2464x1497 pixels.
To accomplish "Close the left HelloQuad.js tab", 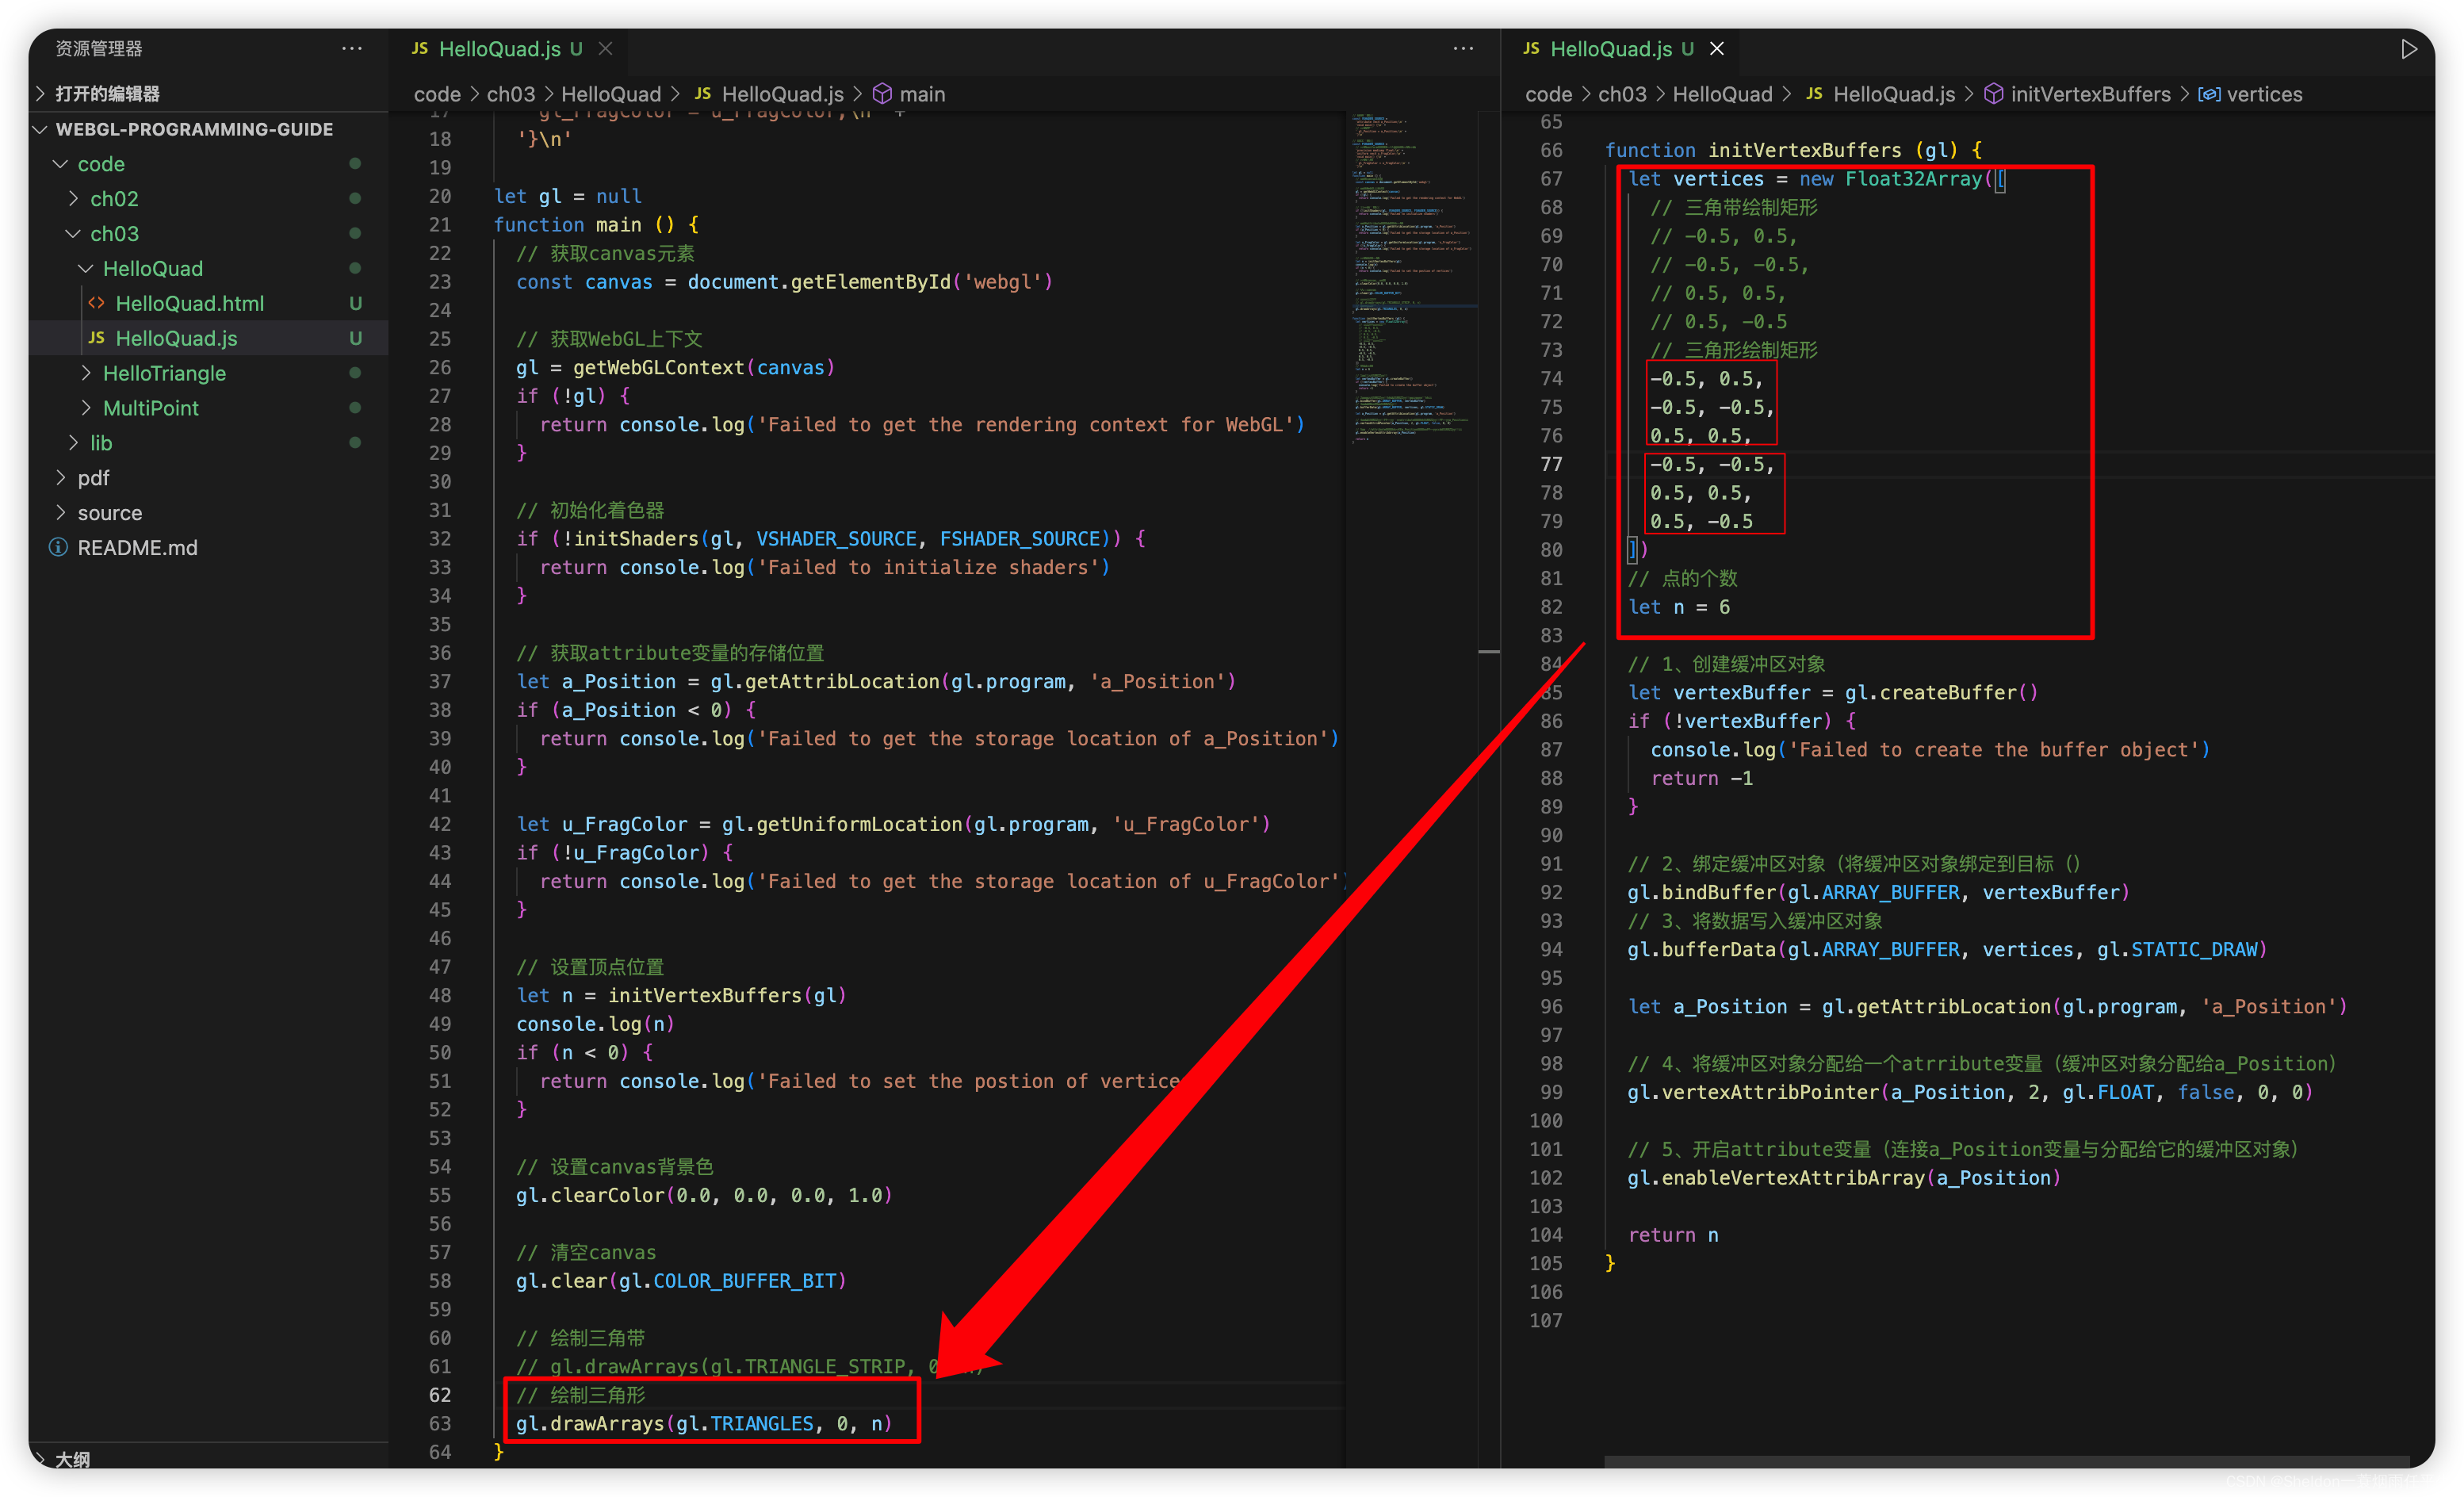I will (x=605, y=48).
